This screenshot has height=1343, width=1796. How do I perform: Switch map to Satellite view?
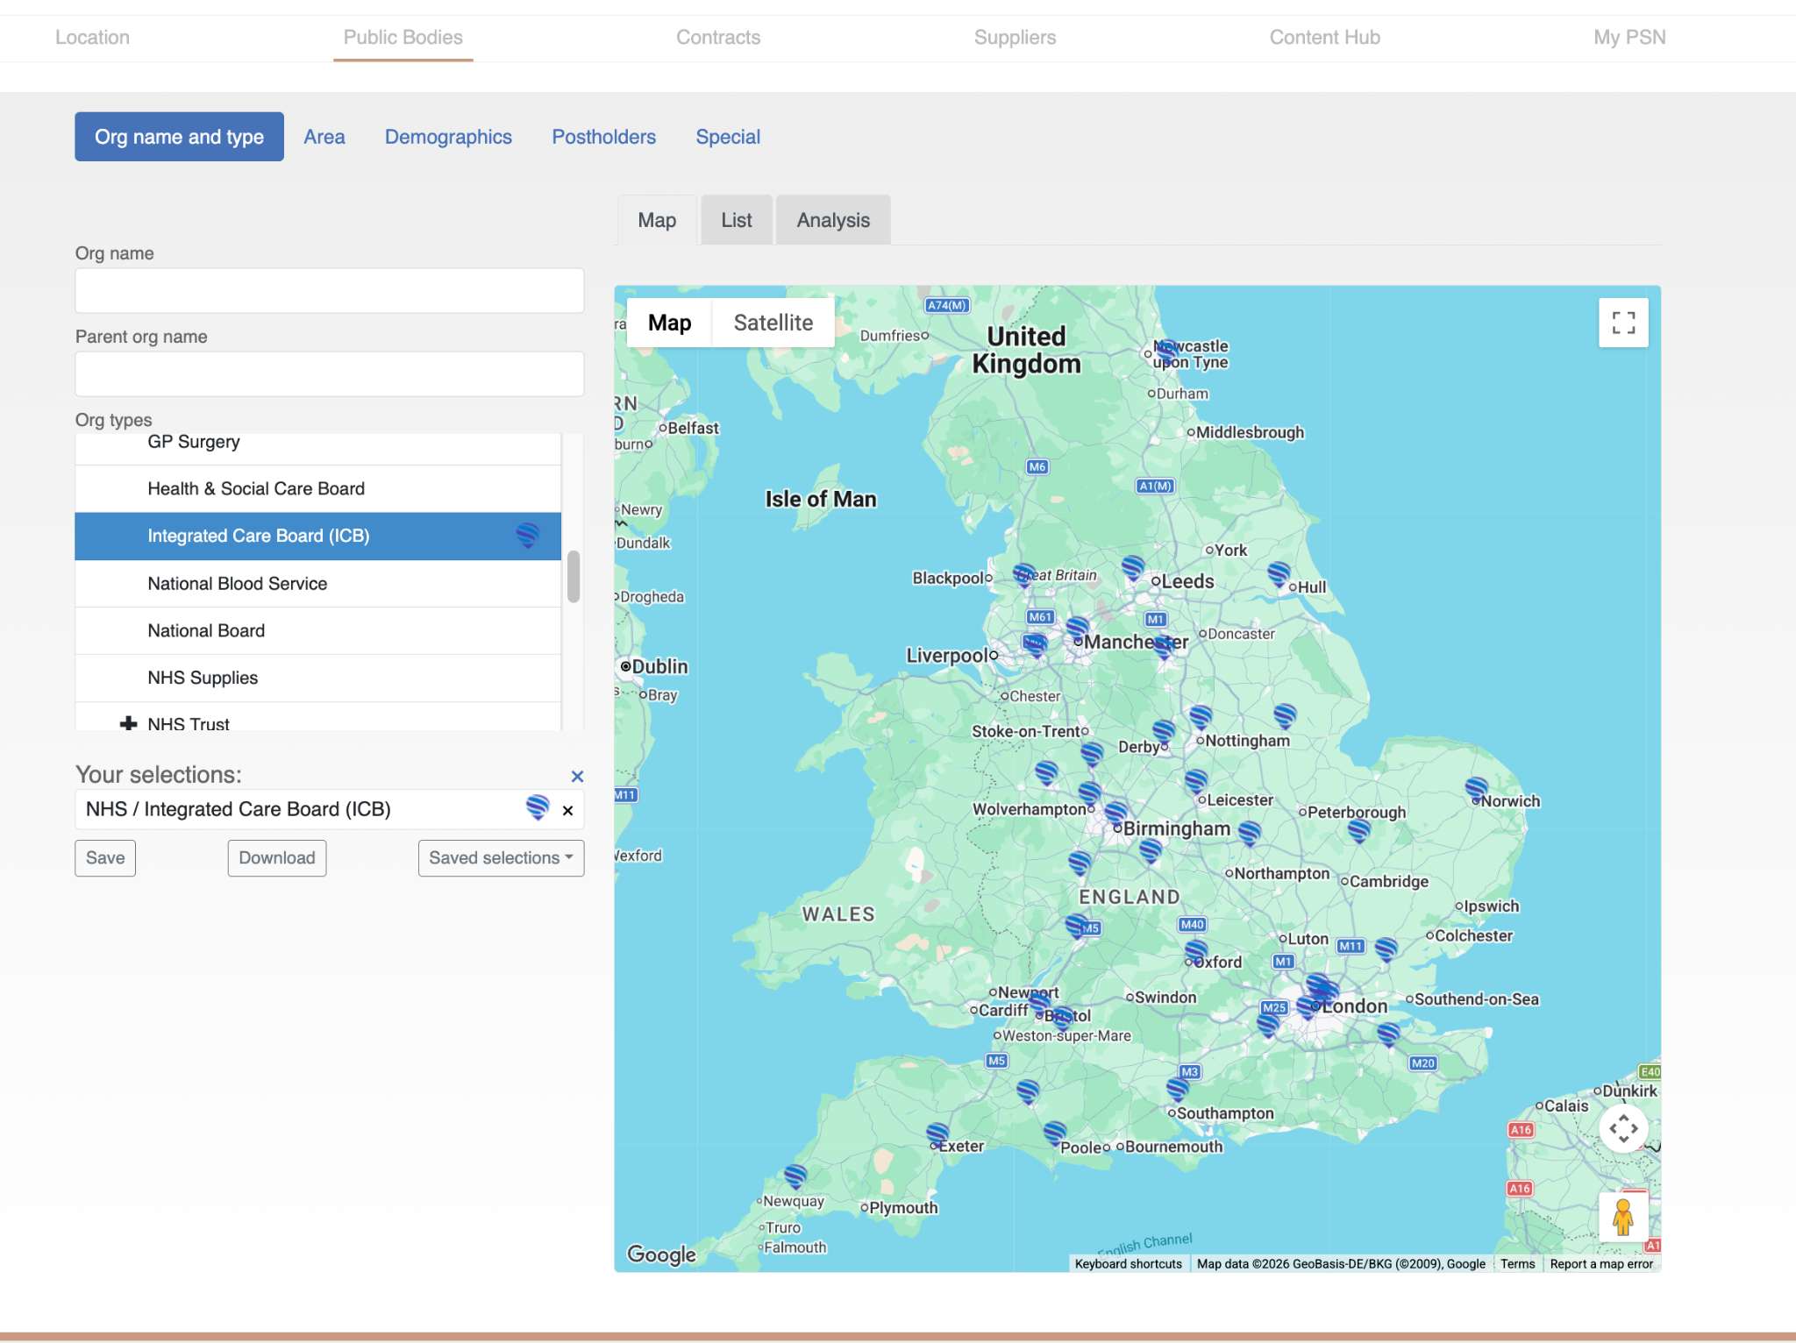pos(773,323)
